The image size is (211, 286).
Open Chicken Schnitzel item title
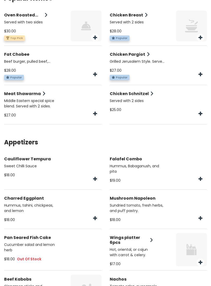point(129,94)
